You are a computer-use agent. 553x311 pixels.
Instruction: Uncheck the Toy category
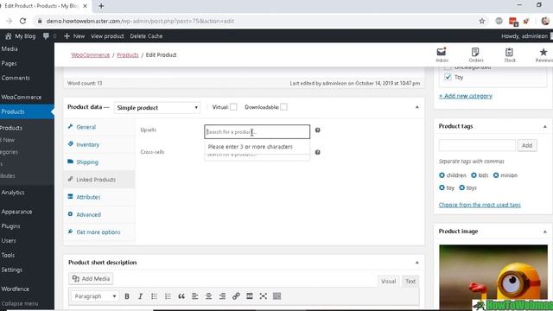pyautogui.click(x=448, y=77)
